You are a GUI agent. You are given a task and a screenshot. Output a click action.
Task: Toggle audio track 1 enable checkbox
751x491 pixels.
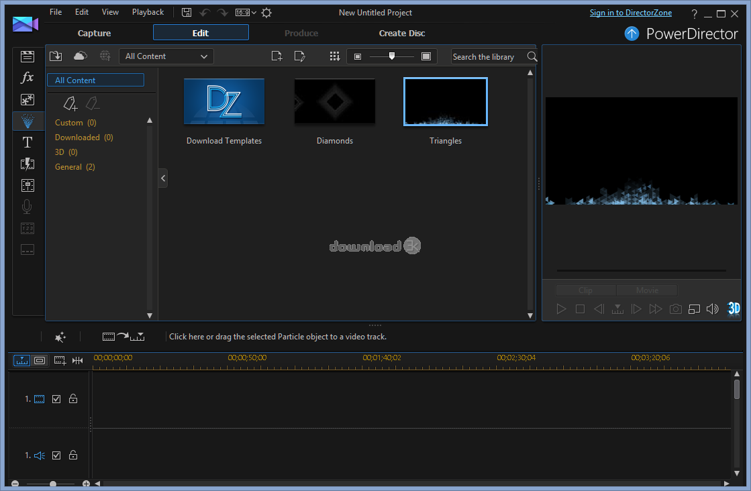pyautogui.click(x=56, y=455)
